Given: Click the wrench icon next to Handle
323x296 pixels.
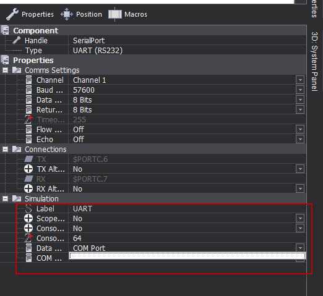Looking at the screenshot, I should coord(17,40).
